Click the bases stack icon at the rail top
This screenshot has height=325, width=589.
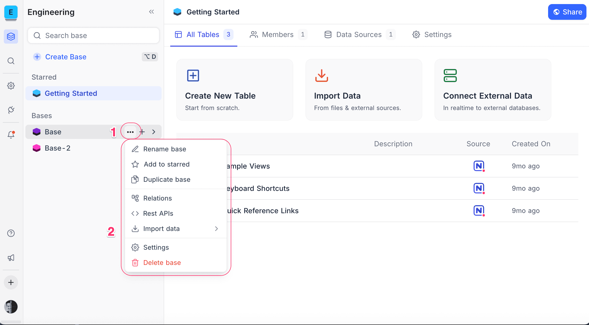11,36
